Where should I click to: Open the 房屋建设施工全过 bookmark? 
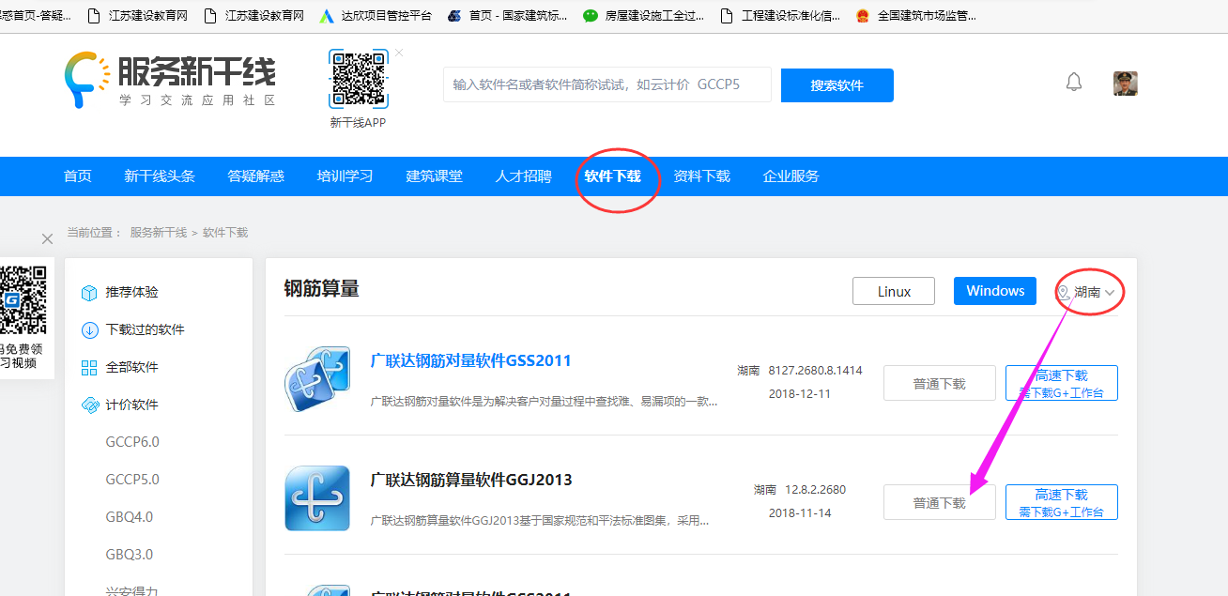(x=643, y=15)
